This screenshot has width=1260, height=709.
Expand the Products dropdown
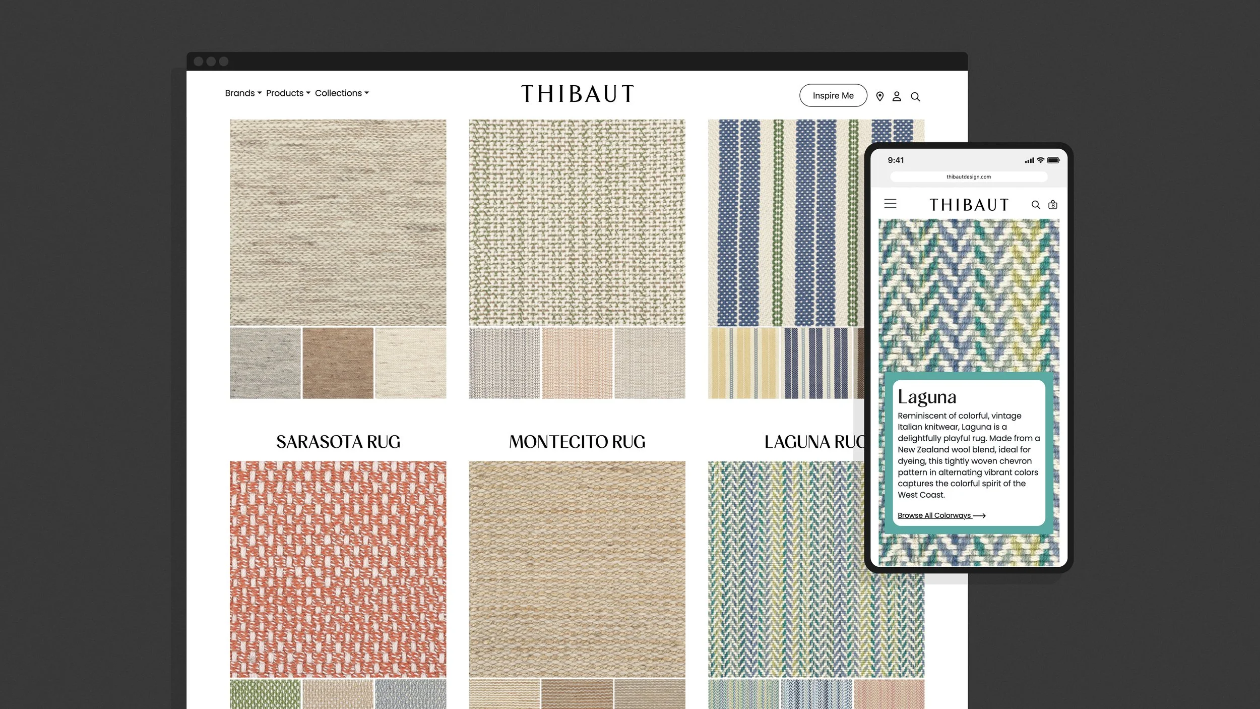click(288, 93)
